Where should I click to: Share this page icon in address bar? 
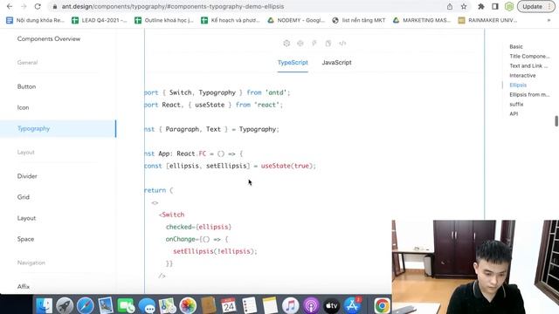[x=450, y=6]
